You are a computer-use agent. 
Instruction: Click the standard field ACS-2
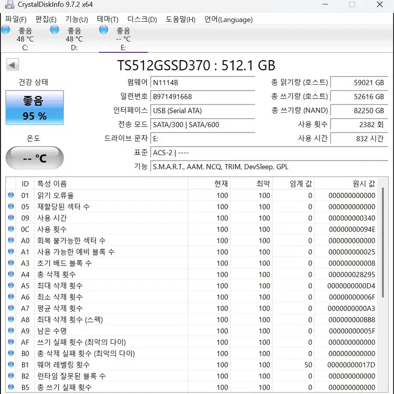(269, 153)
